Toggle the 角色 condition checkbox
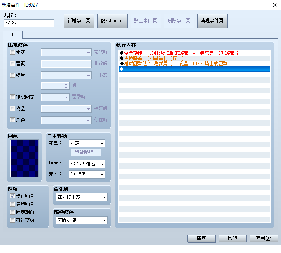Screen dimensions: 281x253 pyautogui.click(x=12, y=120)
